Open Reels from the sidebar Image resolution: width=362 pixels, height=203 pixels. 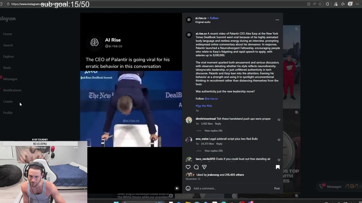tap(7, 68)
